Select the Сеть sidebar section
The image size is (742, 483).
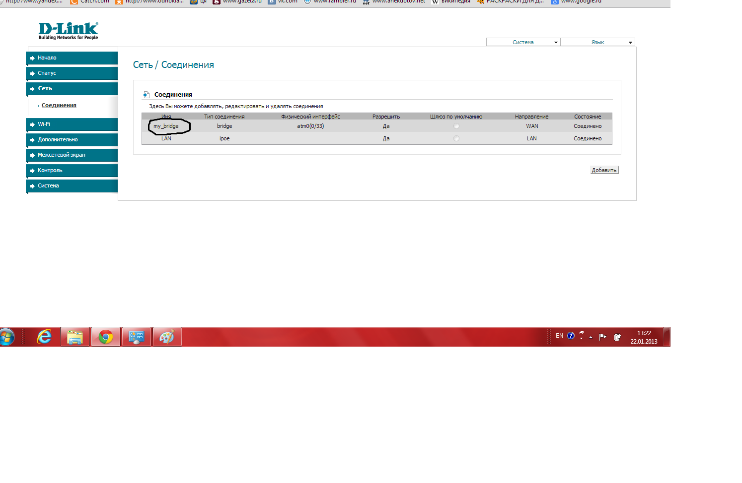click(72, 89)
